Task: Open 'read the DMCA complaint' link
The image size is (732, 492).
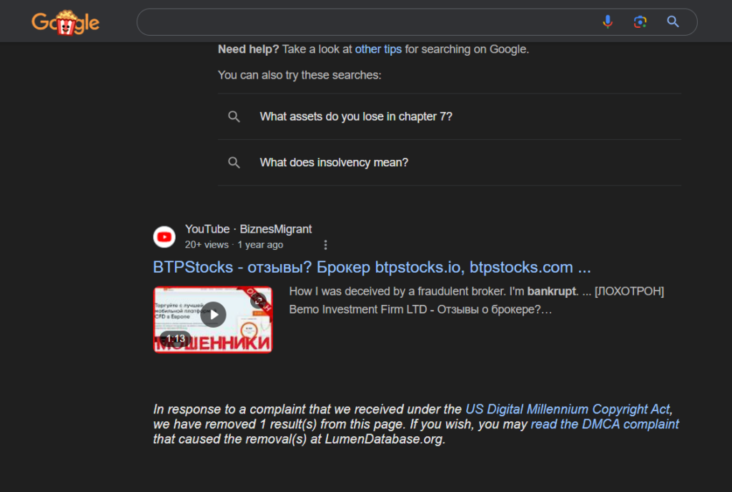Action: 605,424
